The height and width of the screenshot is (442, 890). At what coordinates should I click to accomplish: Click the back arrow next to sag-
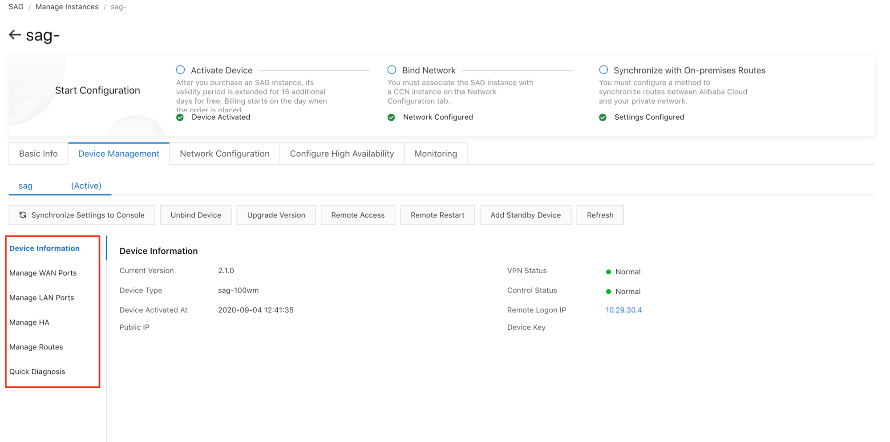pos(15,35)
